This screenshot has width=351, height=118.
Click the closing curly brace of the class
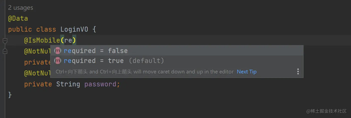pos(10,95)
